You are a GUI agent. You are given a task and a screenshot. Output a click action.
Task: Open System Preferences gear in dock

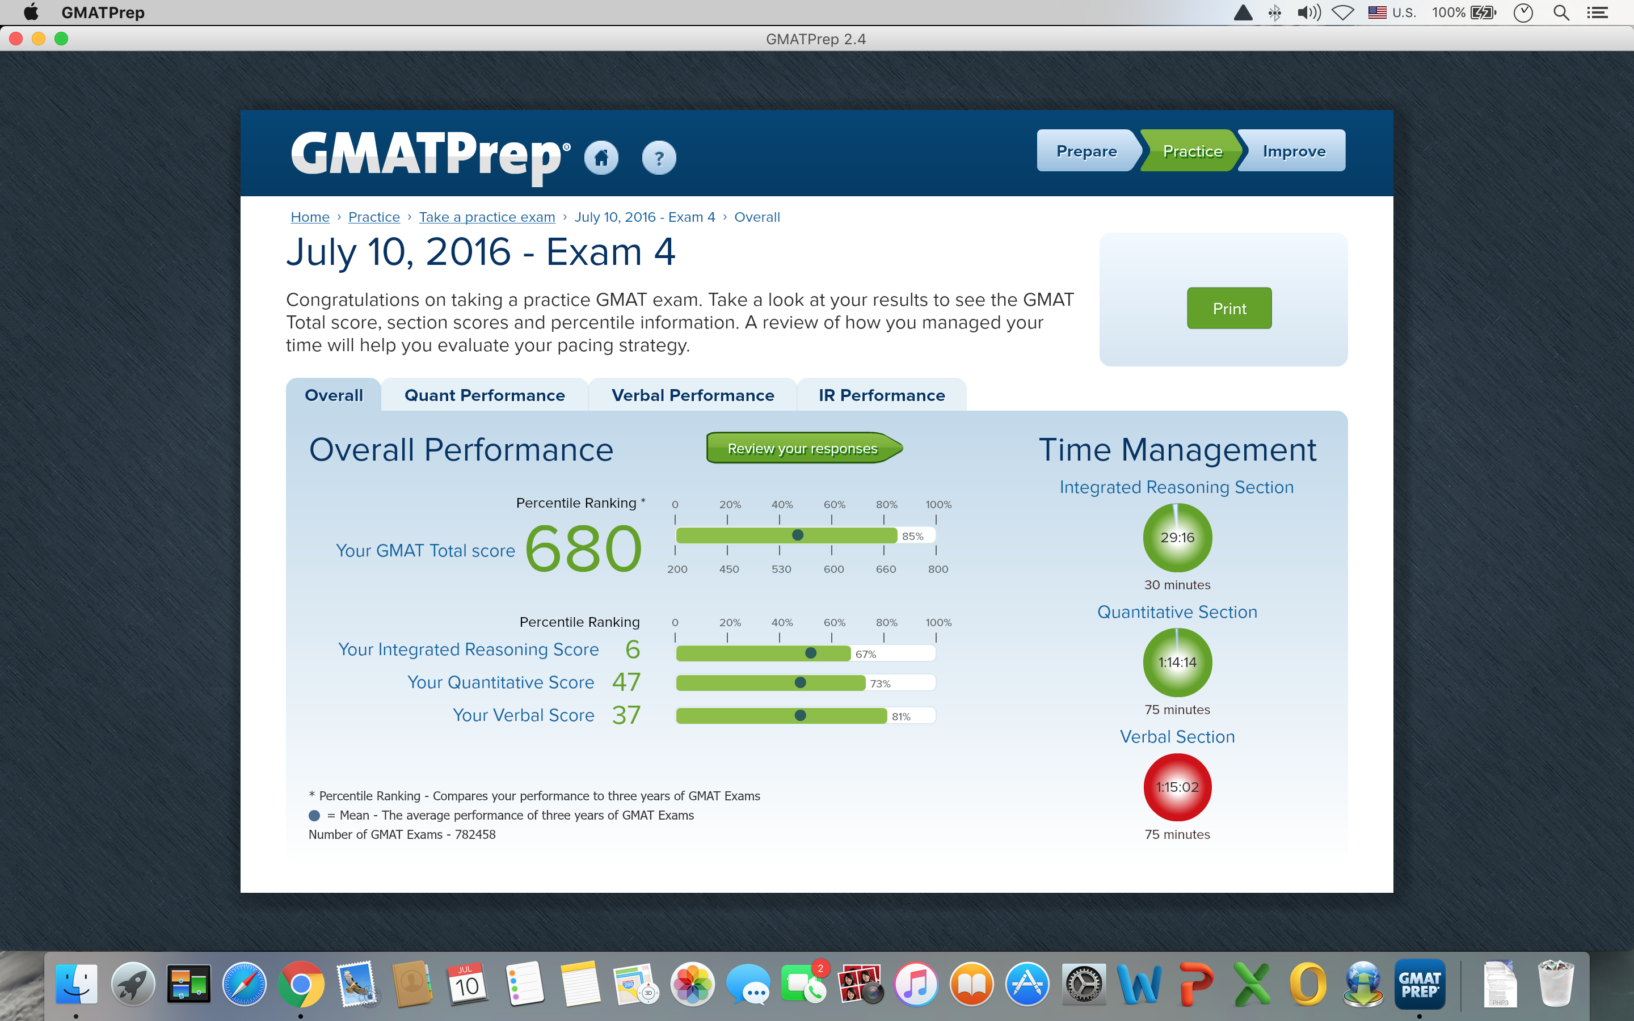coord(1083,984)
